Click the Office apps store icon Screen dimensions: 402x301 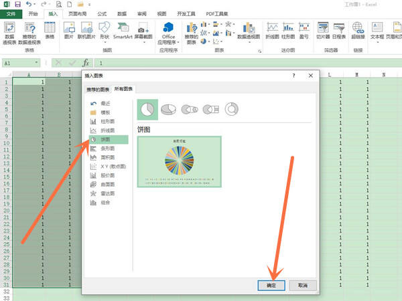168,33
